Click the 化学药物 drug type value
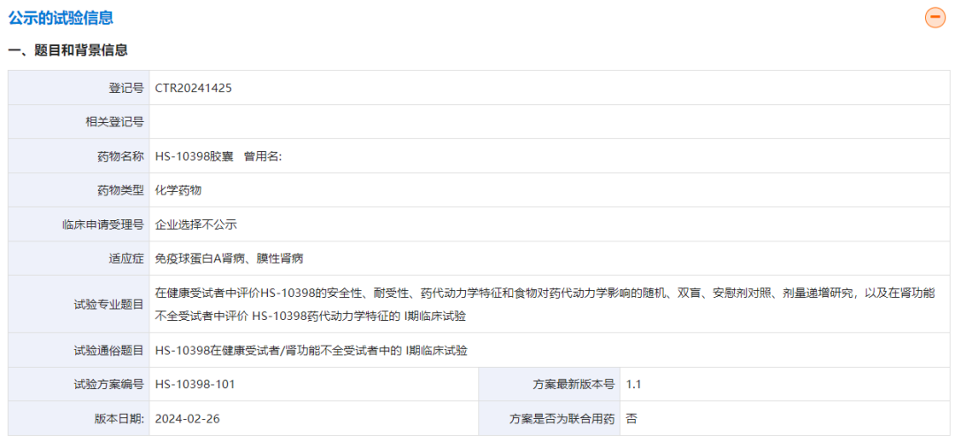The width and height of the screenshot is (955, 442). [x=179, y=190]
